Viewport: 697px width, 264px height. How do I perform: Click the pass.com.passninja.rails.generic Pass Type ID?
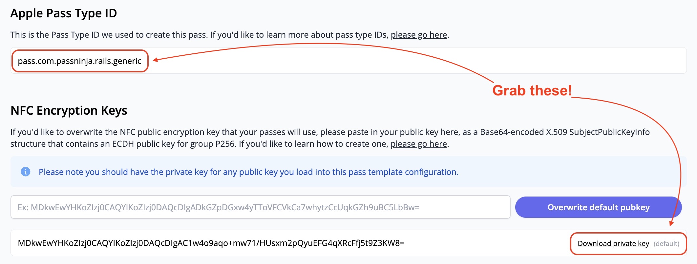(80, 61)
